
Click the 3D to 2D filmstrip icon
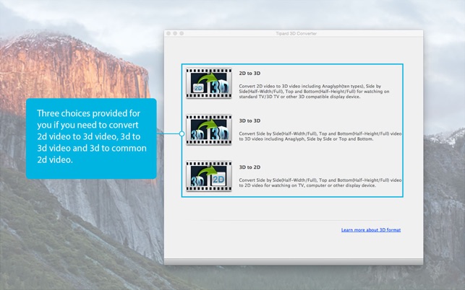pos(209,176)
